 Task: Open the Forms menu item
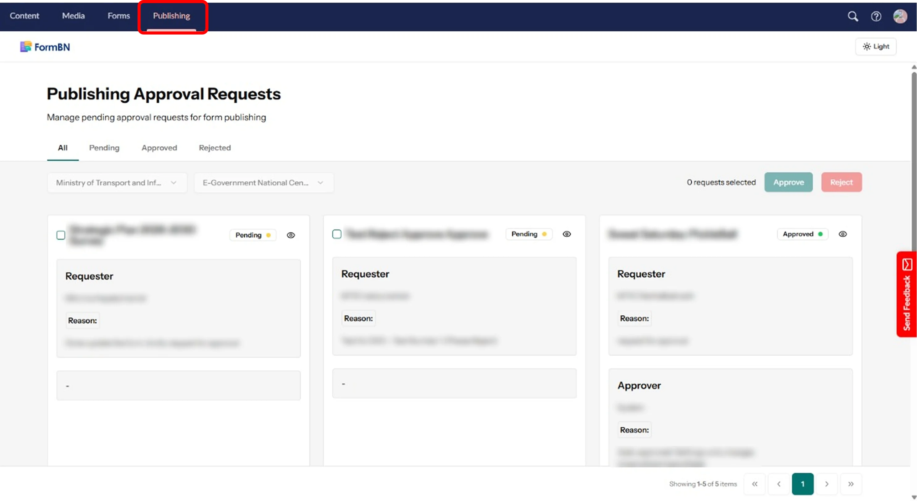[119, 16]
